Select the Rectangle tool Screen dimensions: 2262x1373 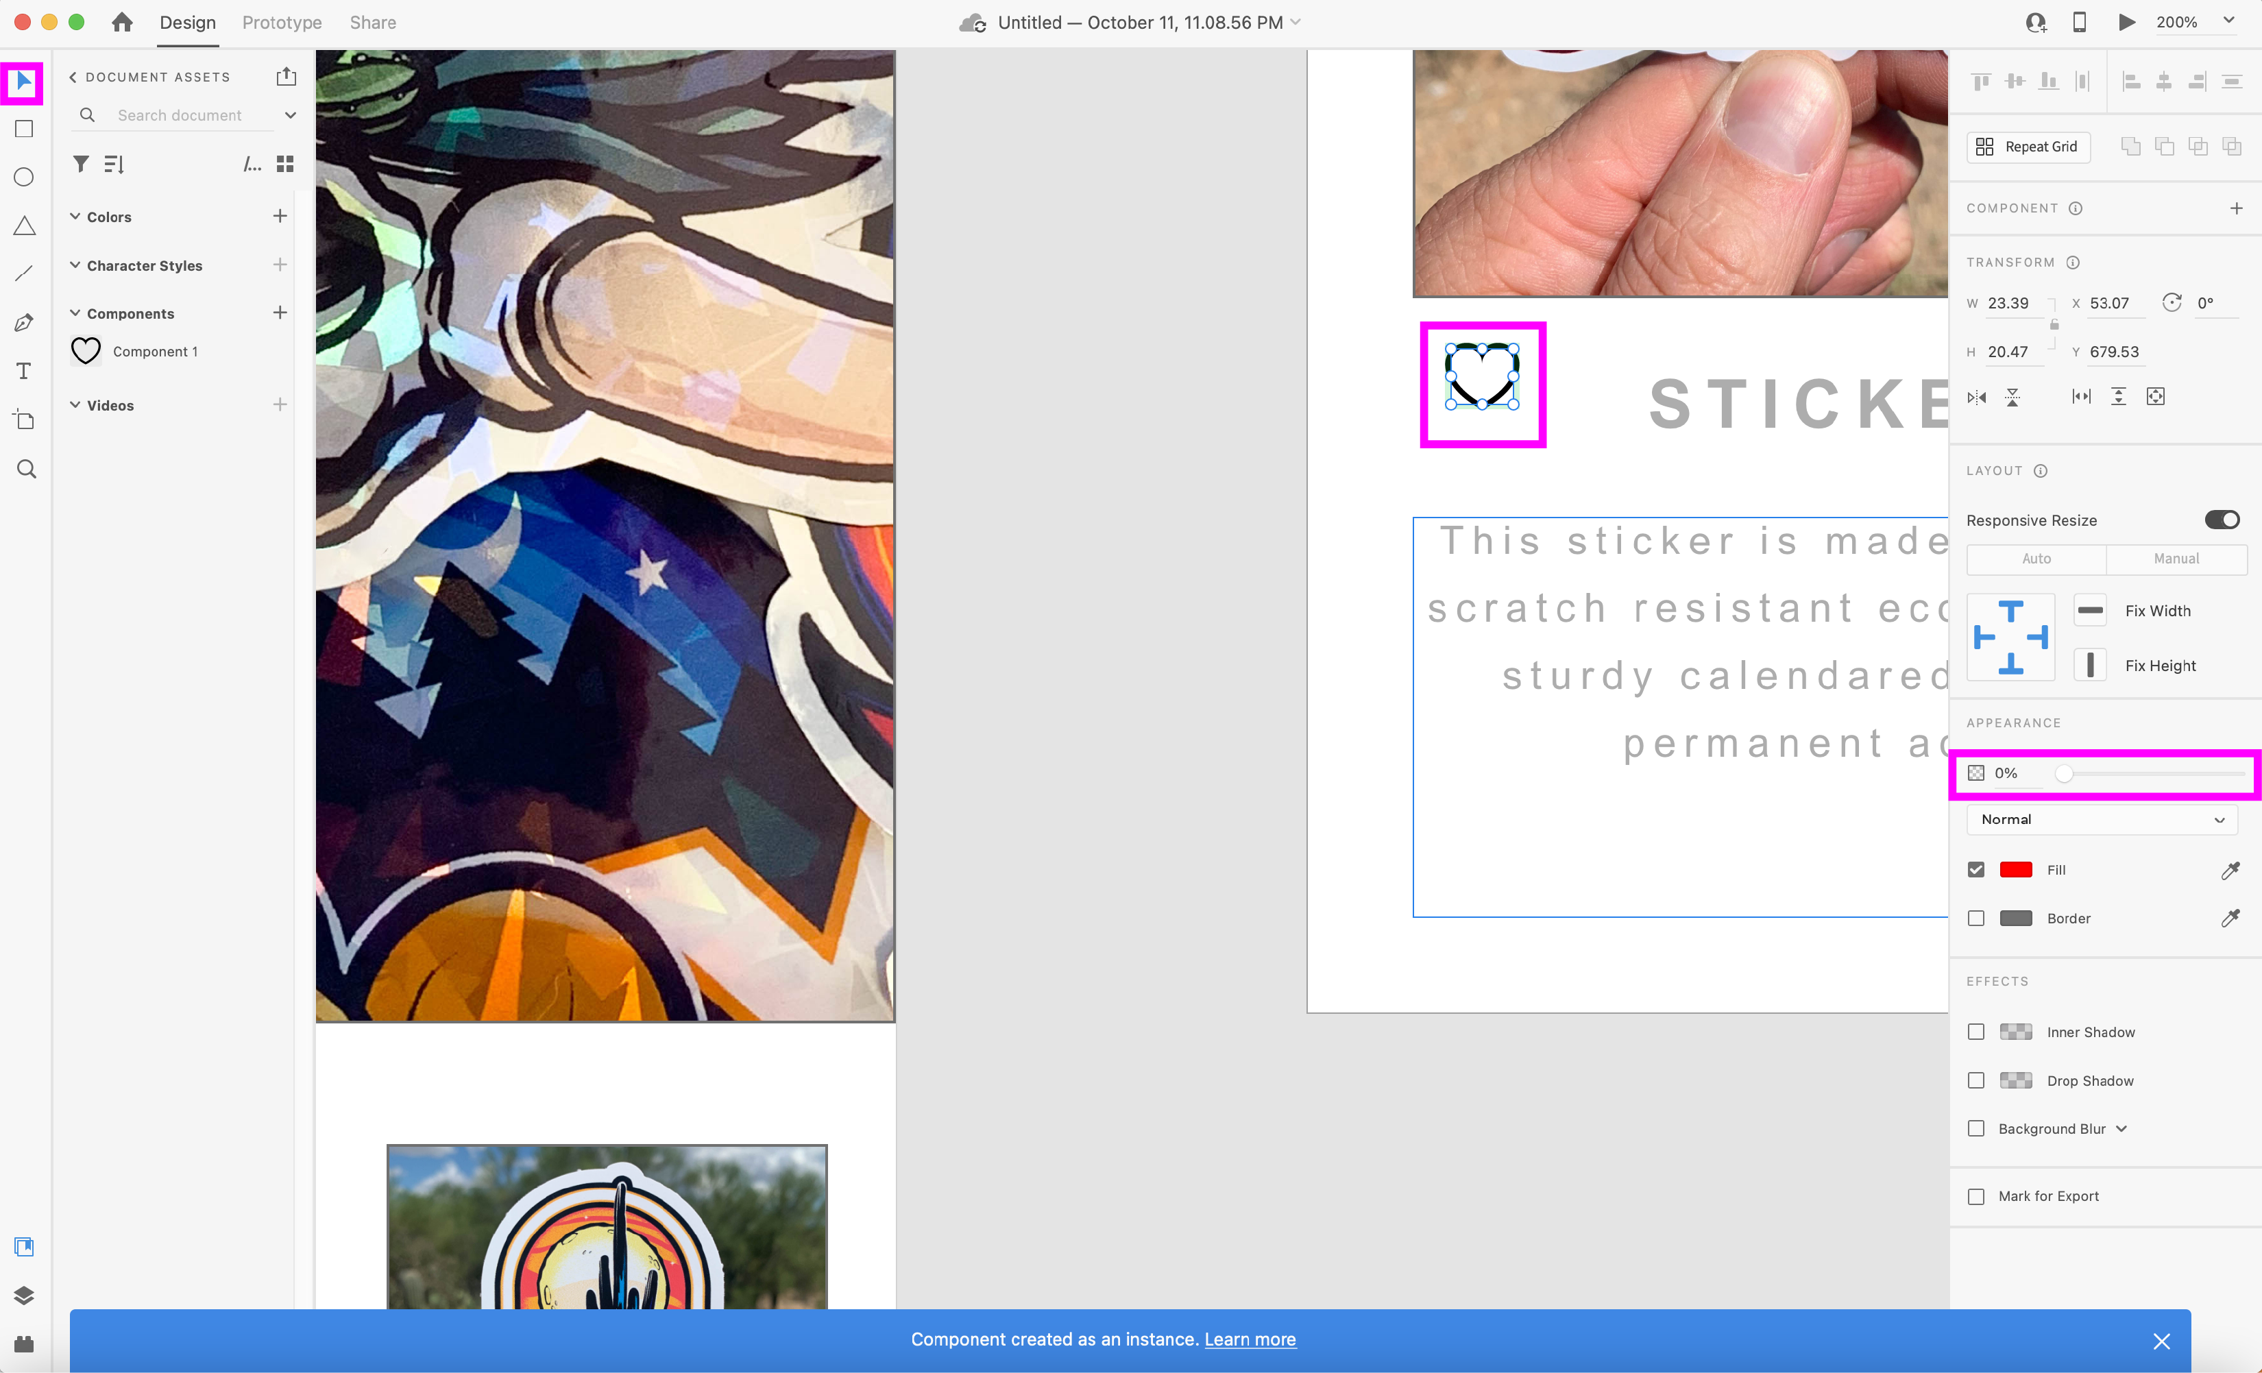point(25,130)
